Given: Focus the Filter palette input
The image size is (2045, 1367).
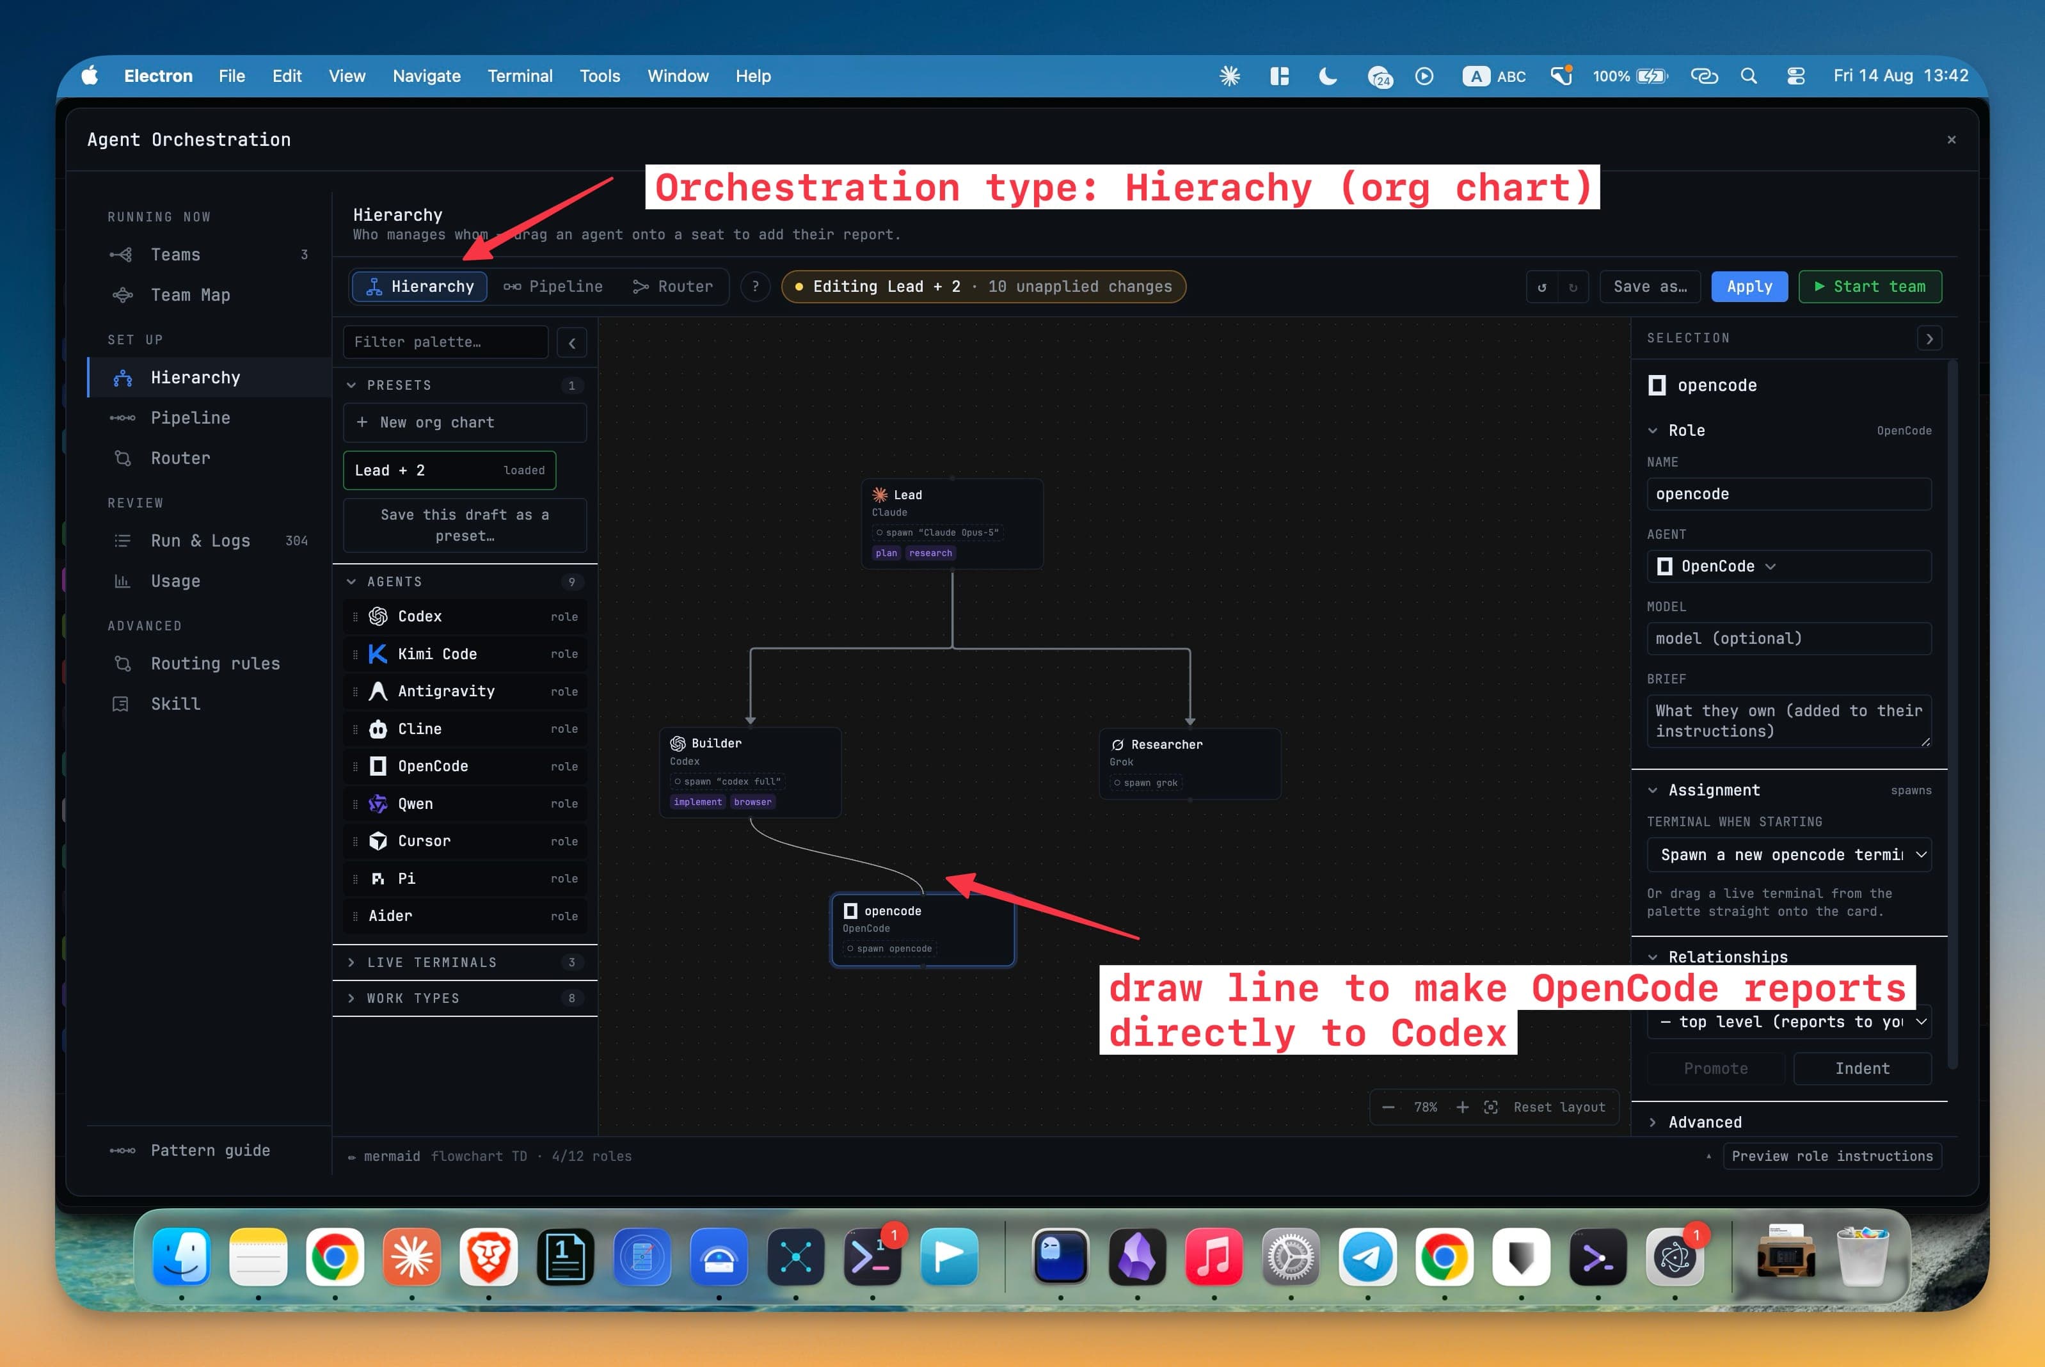Looking at the screenshot, I should (445, 342).
